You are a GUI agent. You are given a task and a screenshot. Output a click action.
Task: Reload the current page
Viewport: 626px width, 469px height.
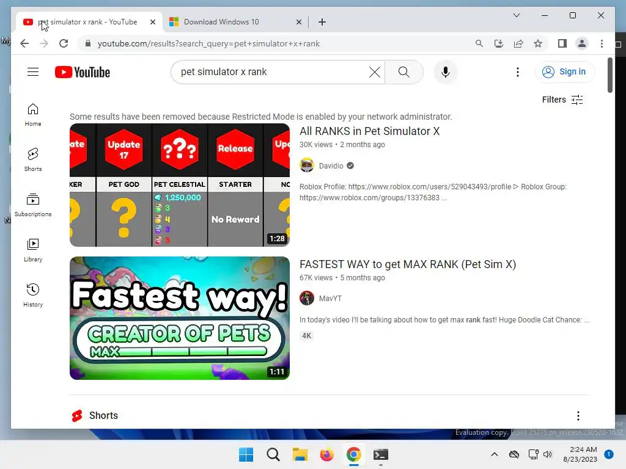point(64,43)
